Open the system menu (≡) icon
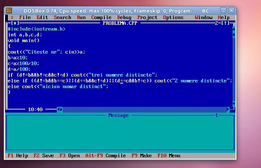Viewport: 261px width, 168px height. point(12,18)
